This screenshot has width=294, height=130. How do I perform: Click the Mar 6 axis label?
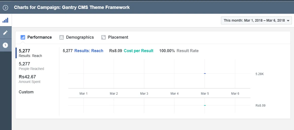pos(235,94)
